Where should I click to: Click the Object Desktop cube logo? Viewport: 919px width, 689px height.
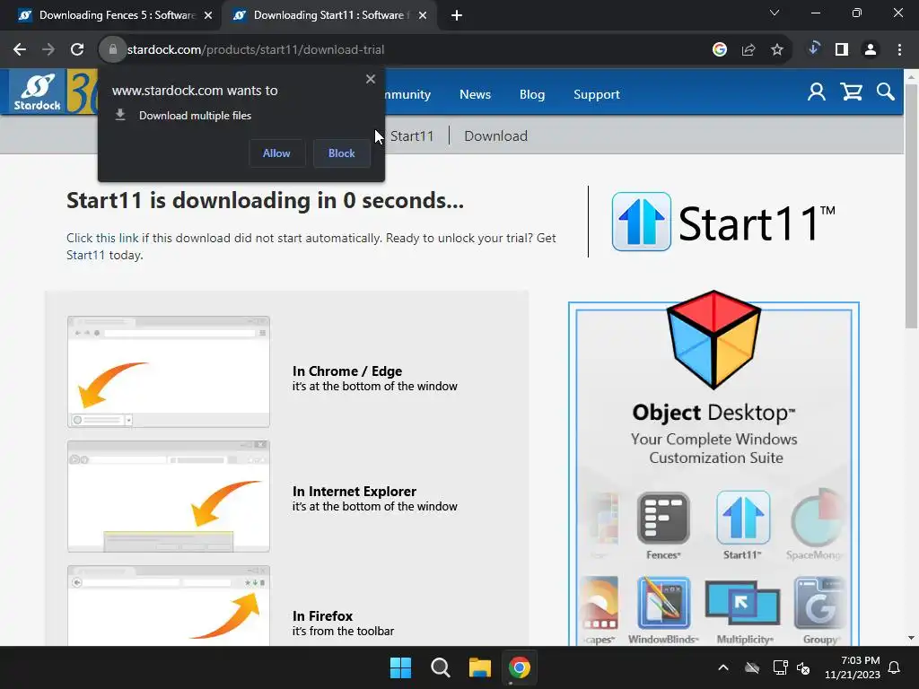713,339
